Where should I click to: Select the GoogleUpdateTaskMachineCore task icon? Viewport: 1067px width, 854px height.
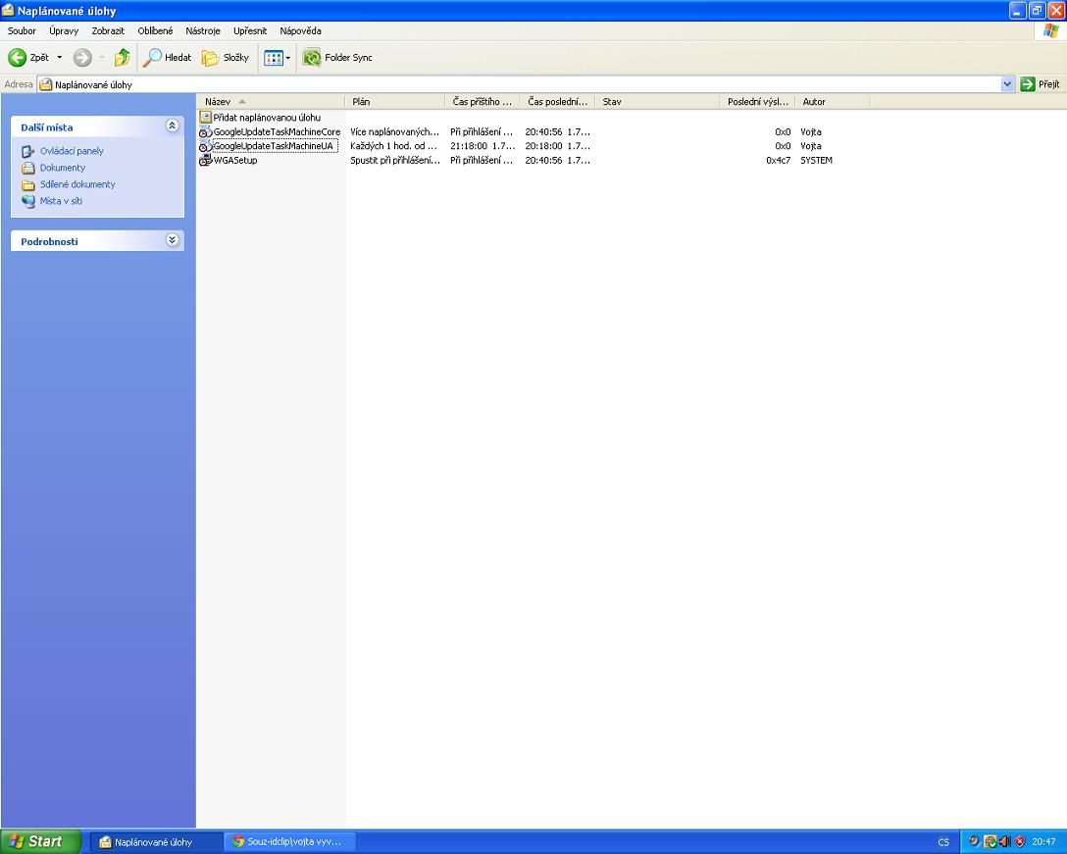coord(206,132)
